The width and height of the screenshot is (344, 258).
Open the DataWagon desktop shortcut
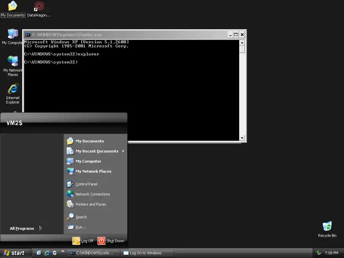39,9
